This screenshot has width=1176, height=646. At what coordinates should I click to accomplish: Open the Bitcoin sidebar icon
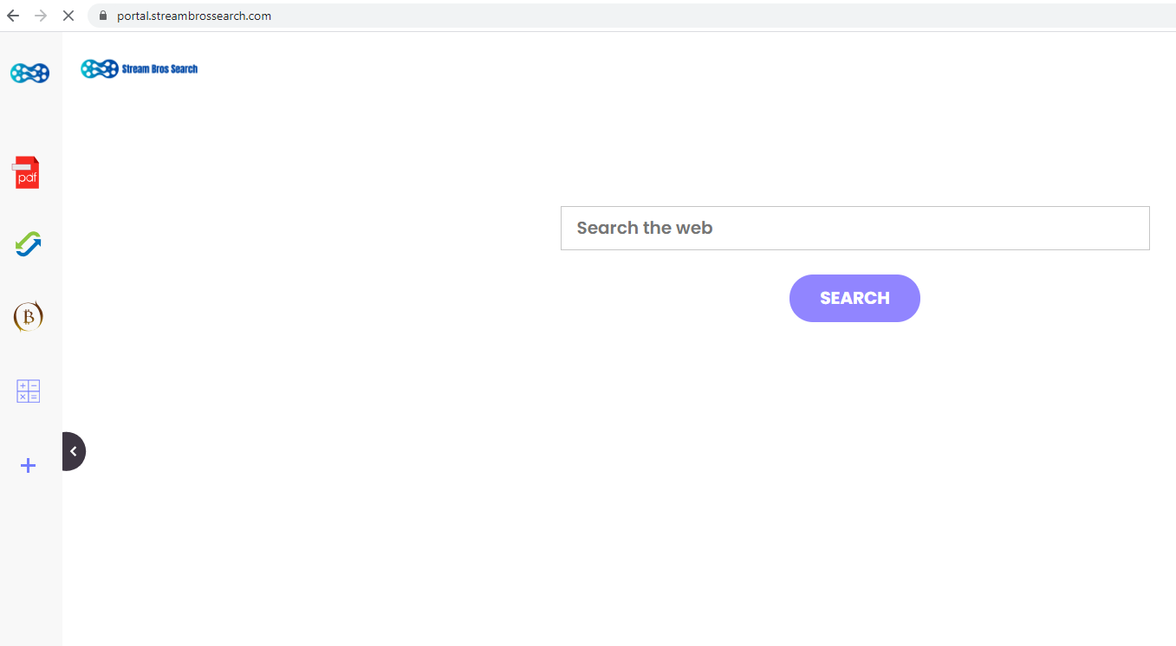pos(29,317)
